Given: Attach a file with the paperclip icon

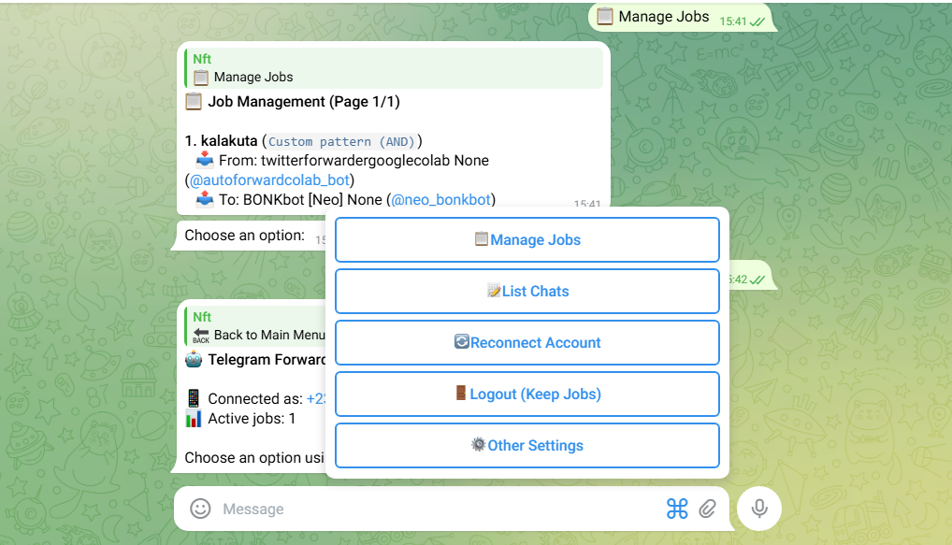Looking at the screenshot, I should pyautogui.click(x=707, y=509).
